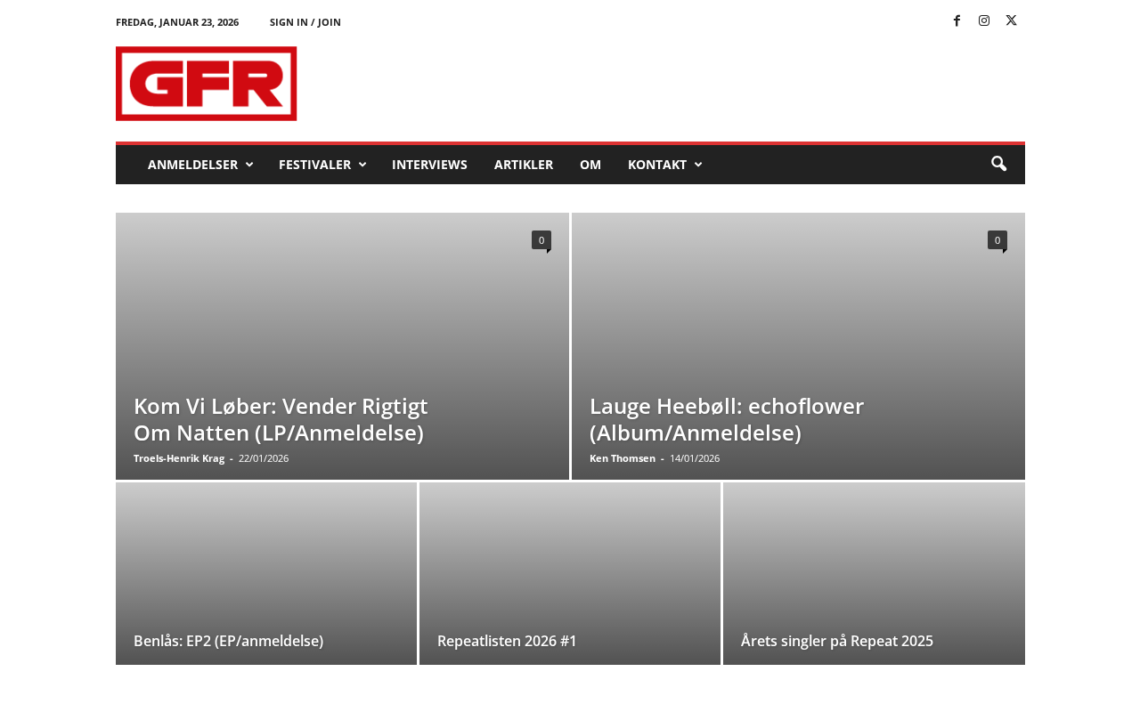Screen dimensions: 1140x712
Task: Click the date 22/01/2026
Action: point(264,458)
